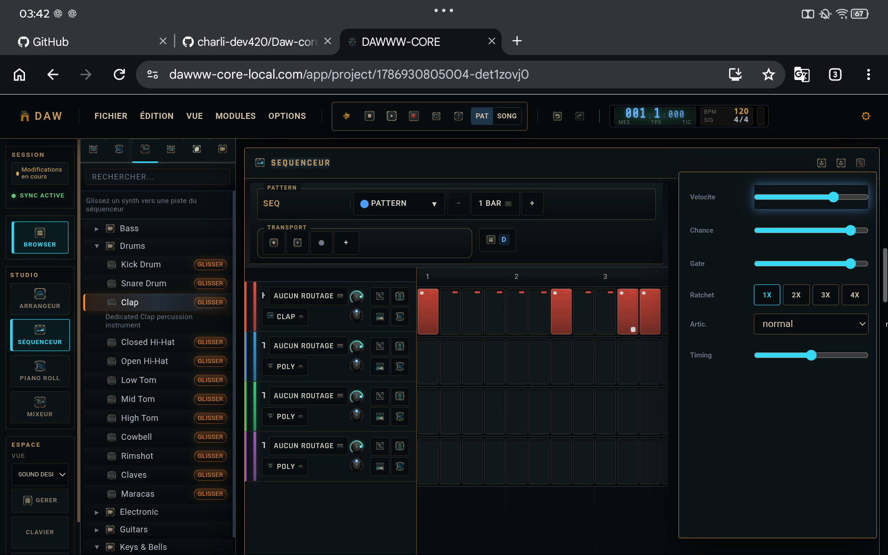
Task: Toggle the mute icon on the CLAP track
Action: point(380,296)
